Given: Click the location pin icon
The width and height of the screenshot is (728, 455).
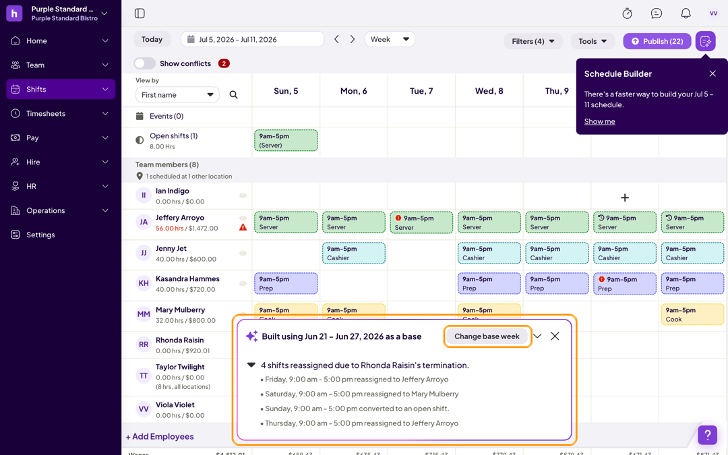Looking at the screenshot, I should 140,177.
